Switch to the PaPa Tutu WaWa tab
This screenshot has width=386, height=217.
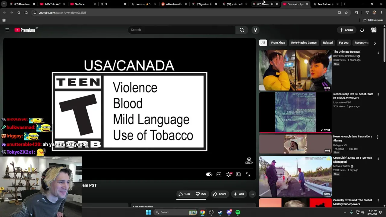click(x=52, y=4)
